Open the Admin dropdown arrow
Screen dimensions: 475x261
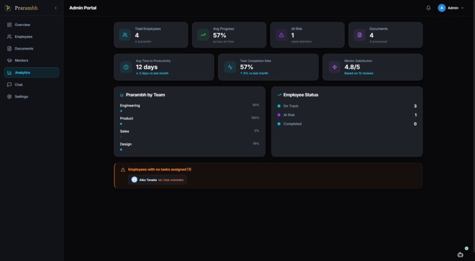462,8
